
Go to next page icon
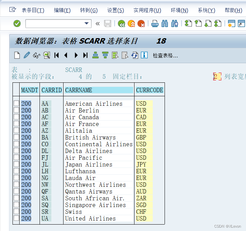pos(208,24)
